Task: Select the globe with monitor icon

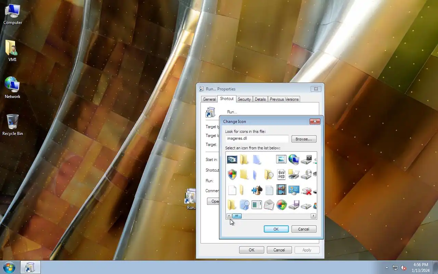Action: (294, 160)
